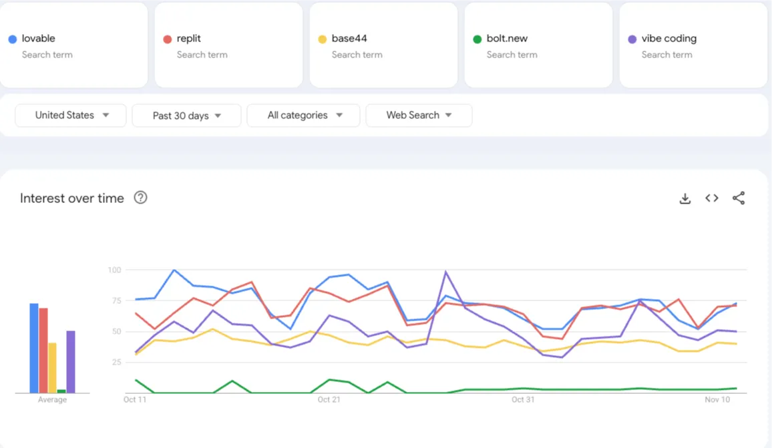The image size is (772, 448).
Task: Change the Past 30 days time range
Action: 186,115
